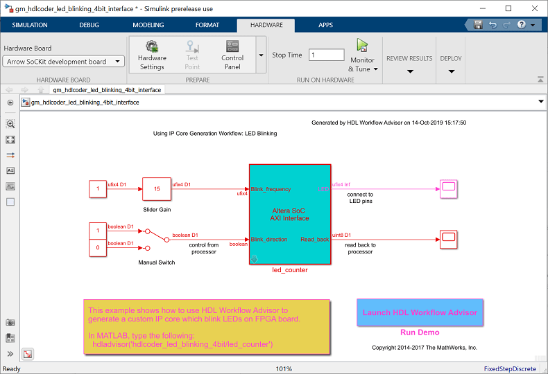548x374 pixels.
Task: Click the logging badge icon at bottom left
Action: coord(28,355)
